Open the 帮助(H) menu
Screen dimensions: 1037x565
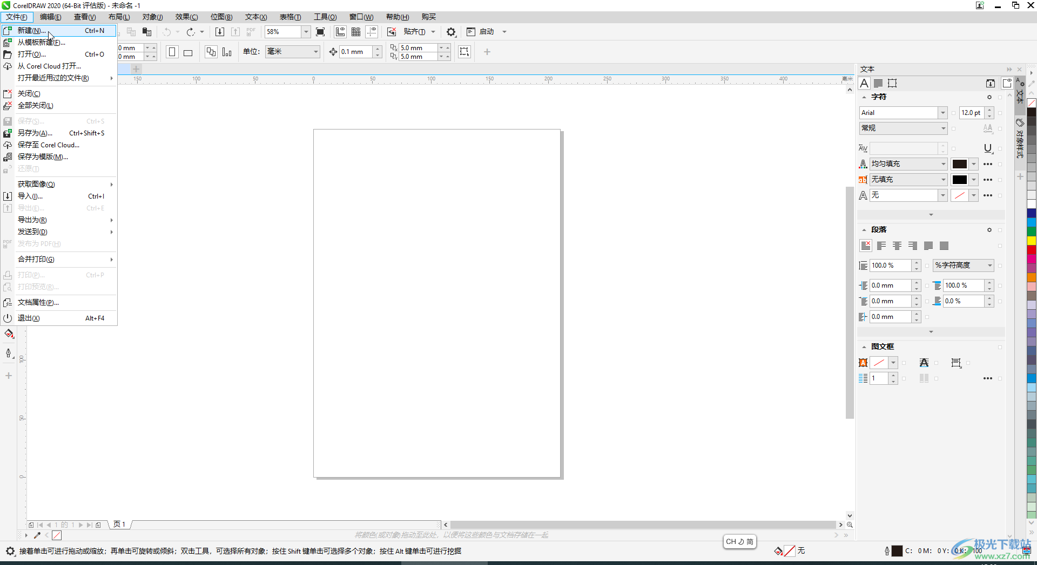pyautogui.click(x=398, y=17)
